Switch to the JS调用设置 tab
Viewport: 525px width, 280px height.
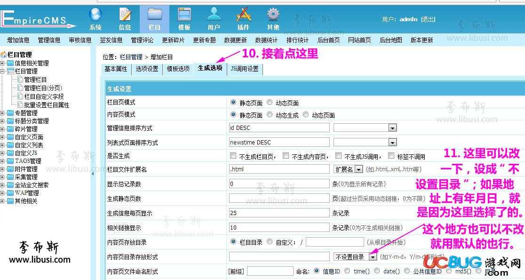(245, 69)
